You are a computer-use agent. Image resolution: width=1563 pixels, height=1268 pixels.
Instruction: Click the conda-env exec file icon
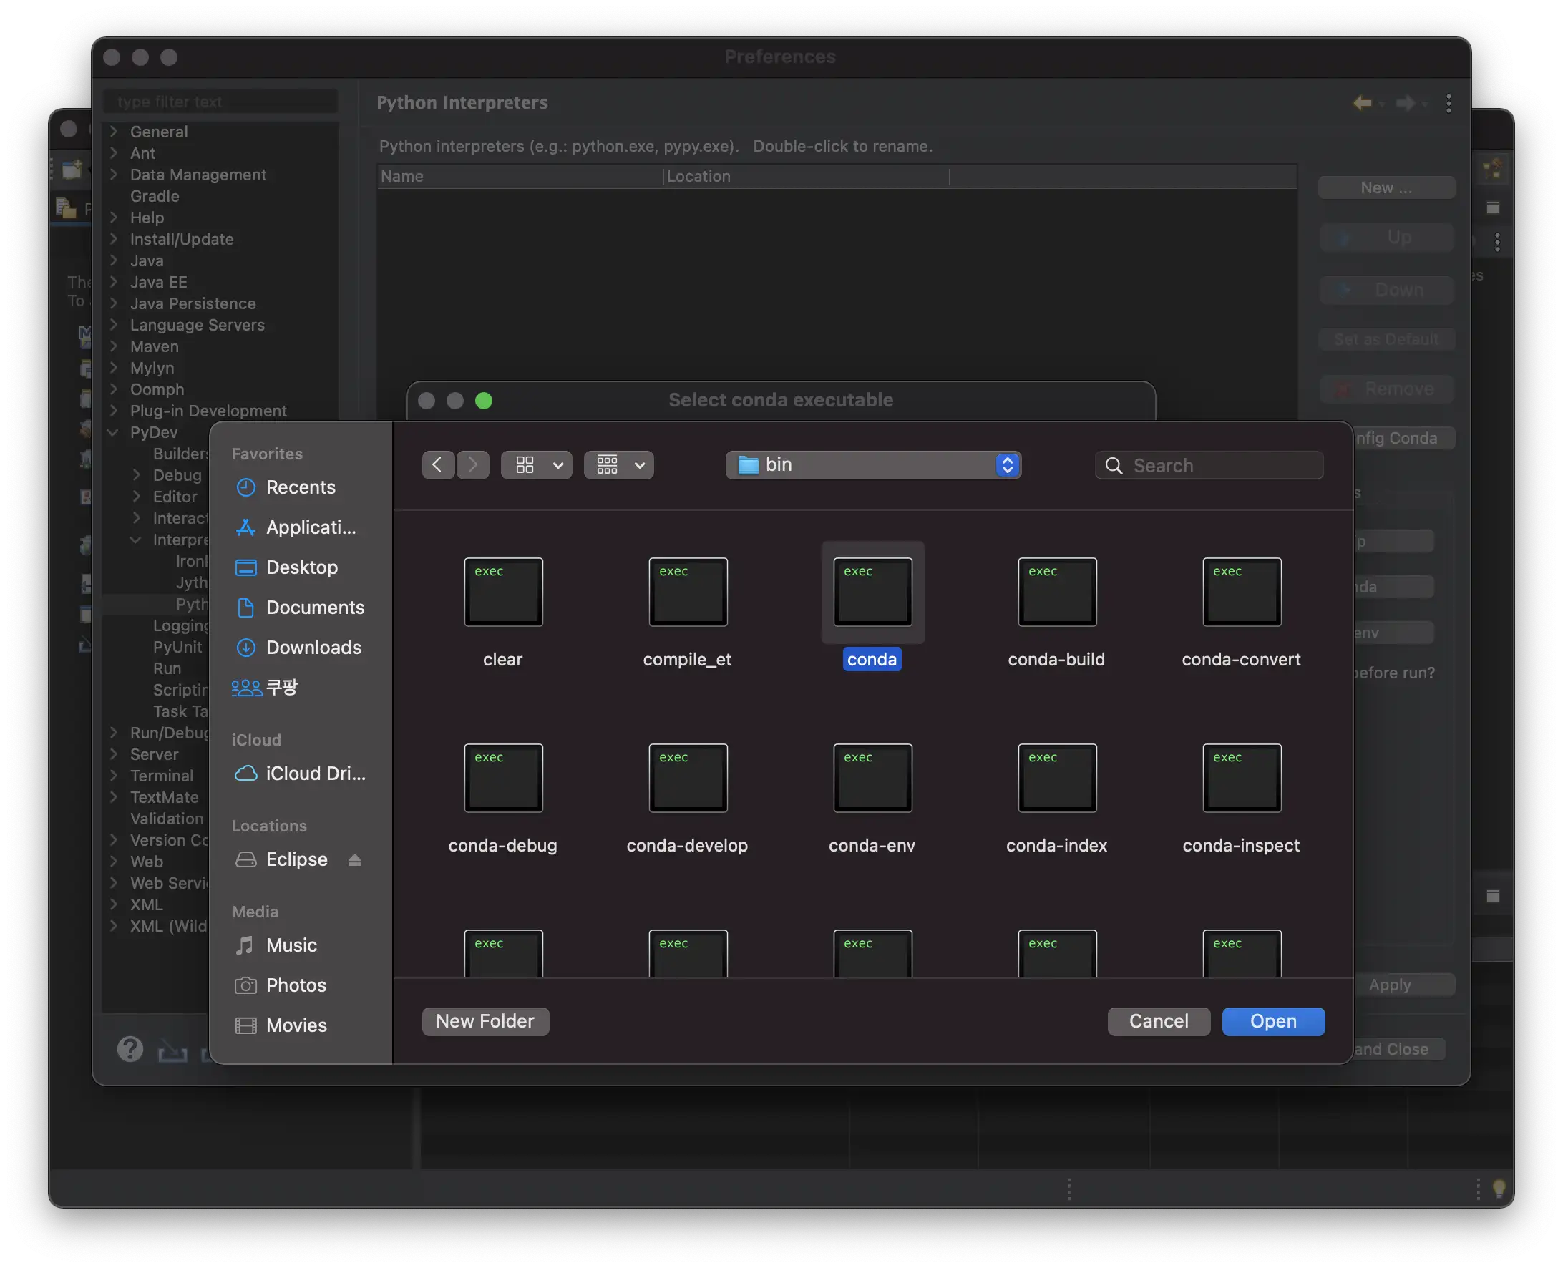click(x=872, y=778)
